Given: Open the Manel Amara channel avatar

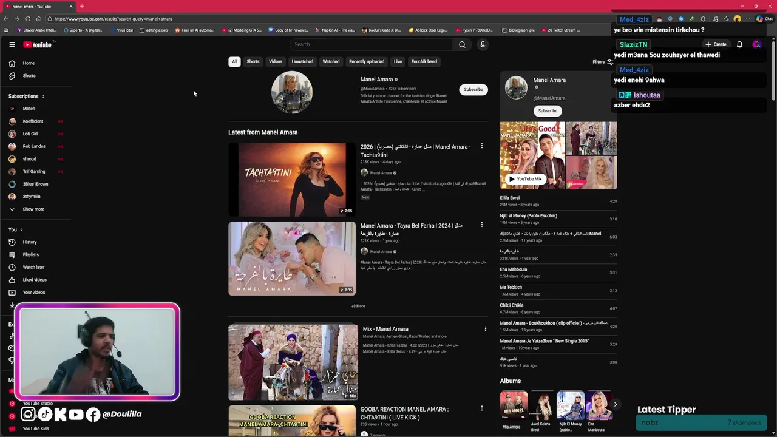Looking at the screenshot, I should point(292,92).
